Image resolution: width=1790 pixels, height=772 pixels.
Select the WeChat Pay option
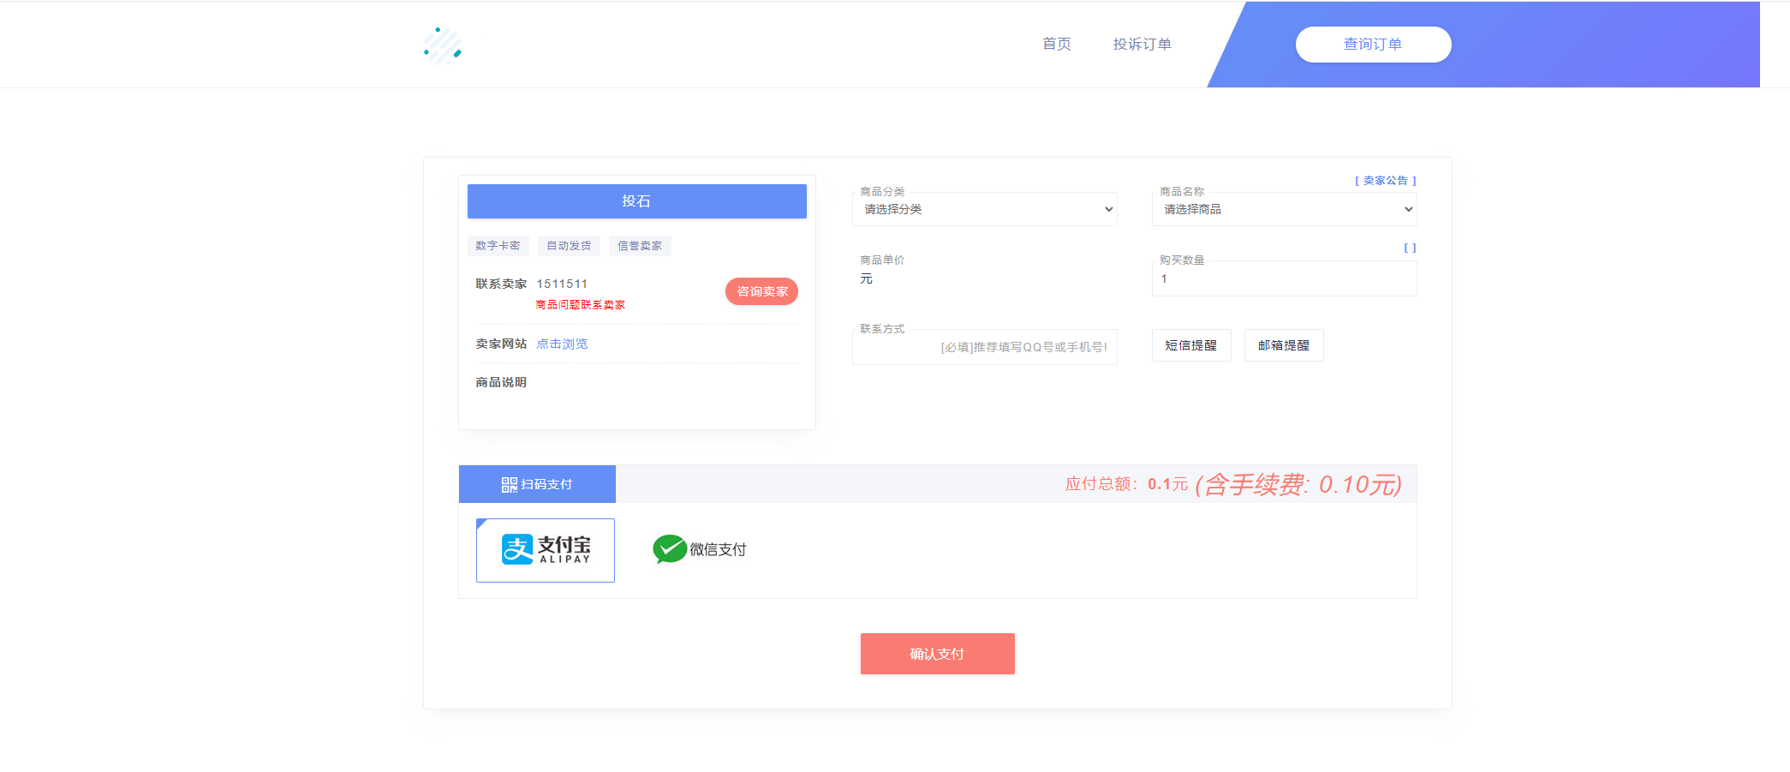[700, 549]
